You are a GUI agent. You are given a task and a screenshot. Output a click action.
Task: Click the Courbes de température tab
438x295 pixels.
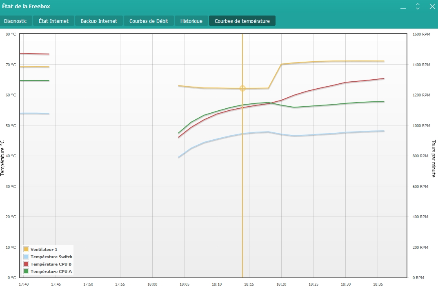(x=242, y=21)
